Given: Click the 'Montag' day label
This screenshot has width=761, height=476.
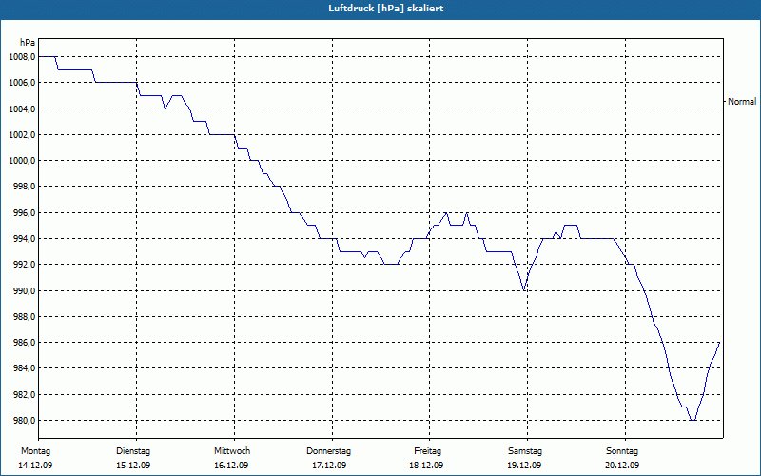Looking at the screenshot, I should coord(35,451).
